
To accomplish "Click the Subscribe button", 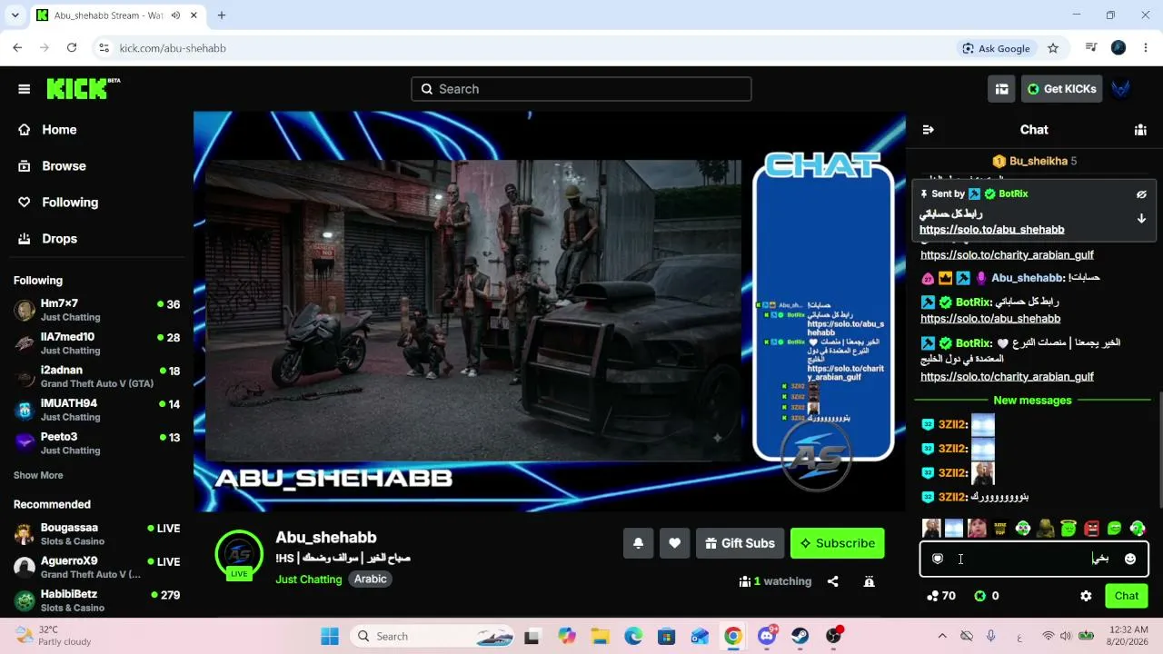I will pos(838,543).
